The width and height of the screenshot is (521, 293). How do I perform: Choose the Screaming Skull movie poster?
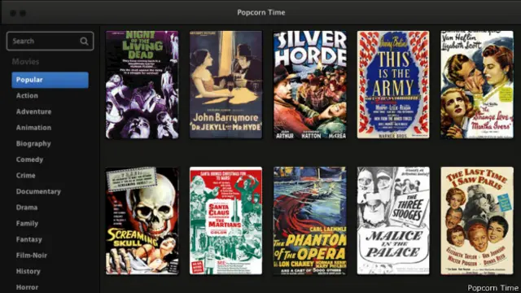click(142, 221)
